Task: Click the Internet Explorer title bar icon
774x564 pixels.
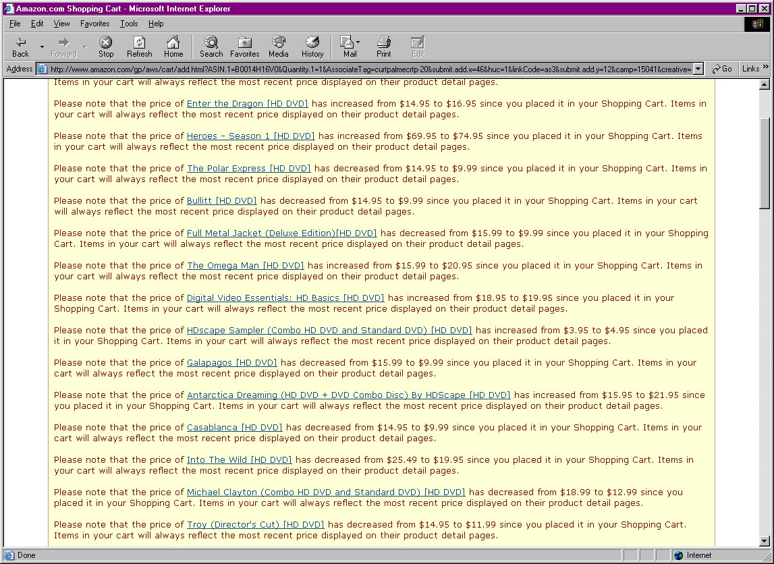Action: [x=8, y=8]
